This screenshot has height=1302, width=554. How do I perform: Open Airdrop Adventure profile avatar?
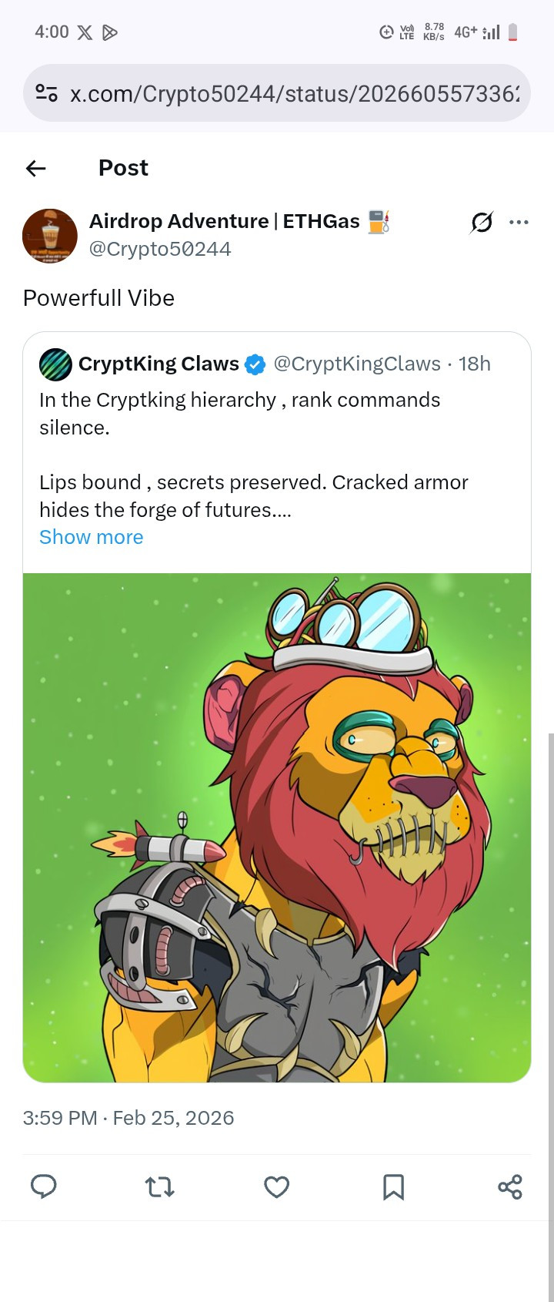(x=50, y=236)
